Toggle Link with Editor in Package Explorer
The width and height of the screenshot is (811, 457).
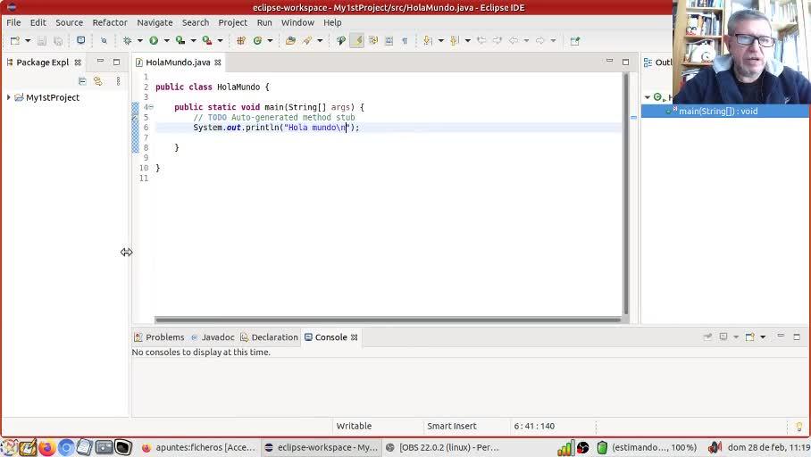[x=97, y=81]
